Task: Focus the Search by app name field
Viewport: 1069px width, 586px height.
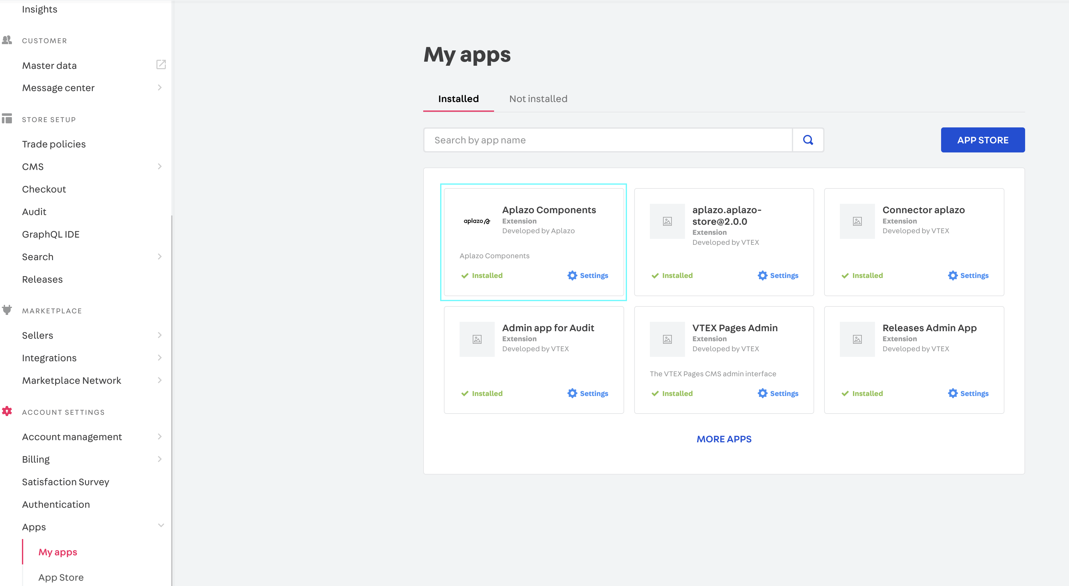Action: pyautogui.click(x=608, y=140)
